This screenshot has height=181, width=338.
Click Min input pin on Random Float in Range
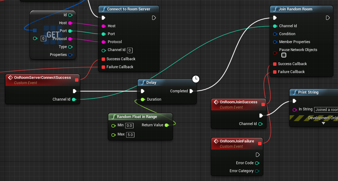(x=113, y=126)
